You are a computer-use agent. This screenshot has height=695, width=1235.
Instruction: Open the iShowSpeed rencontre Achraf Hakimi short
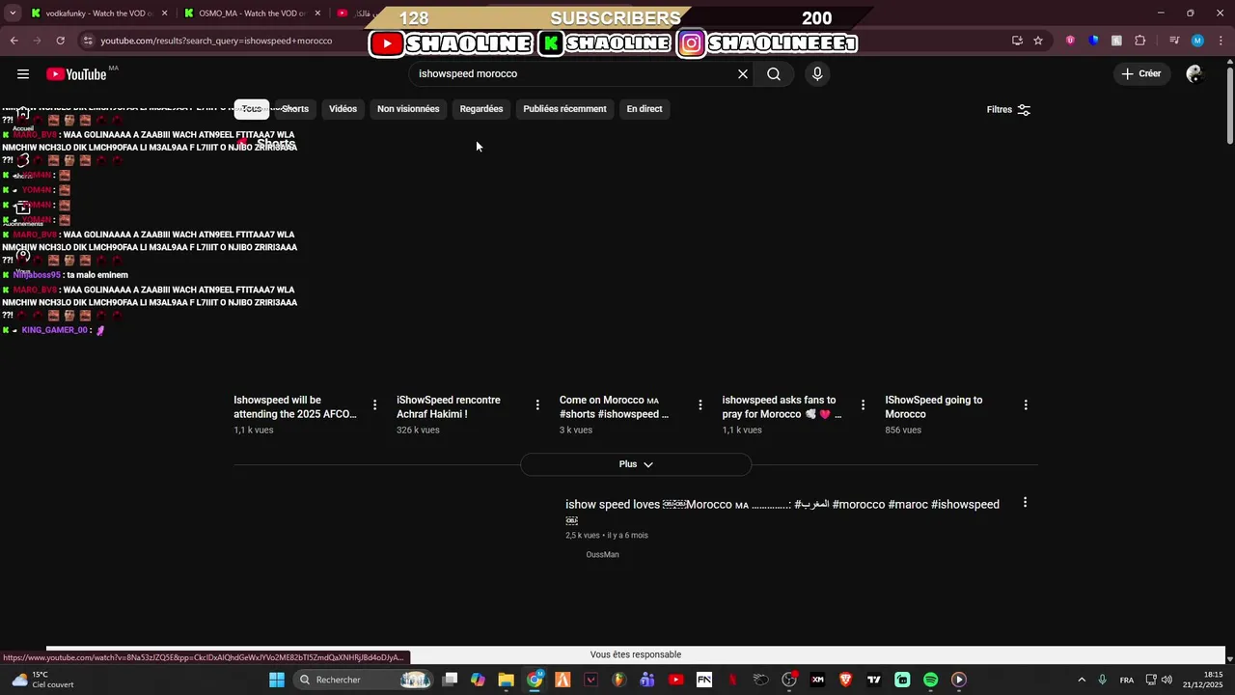pyautogui.click(x=449, y=406)
